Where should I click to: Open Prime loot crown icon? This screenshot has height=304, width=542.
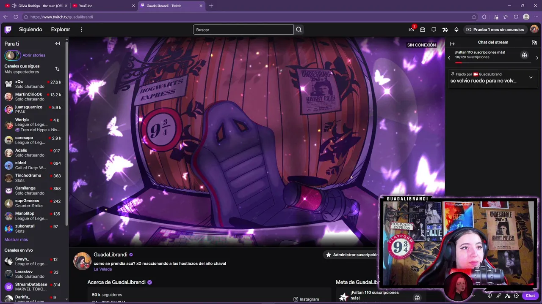tap(411, 30)
